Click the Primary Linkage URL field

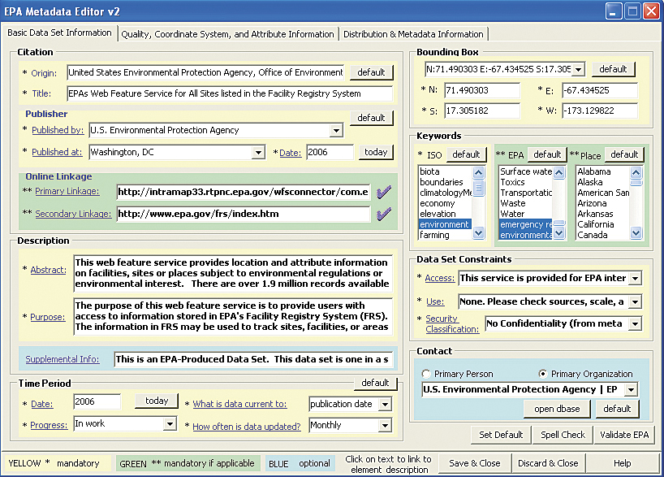pos(244,192)
